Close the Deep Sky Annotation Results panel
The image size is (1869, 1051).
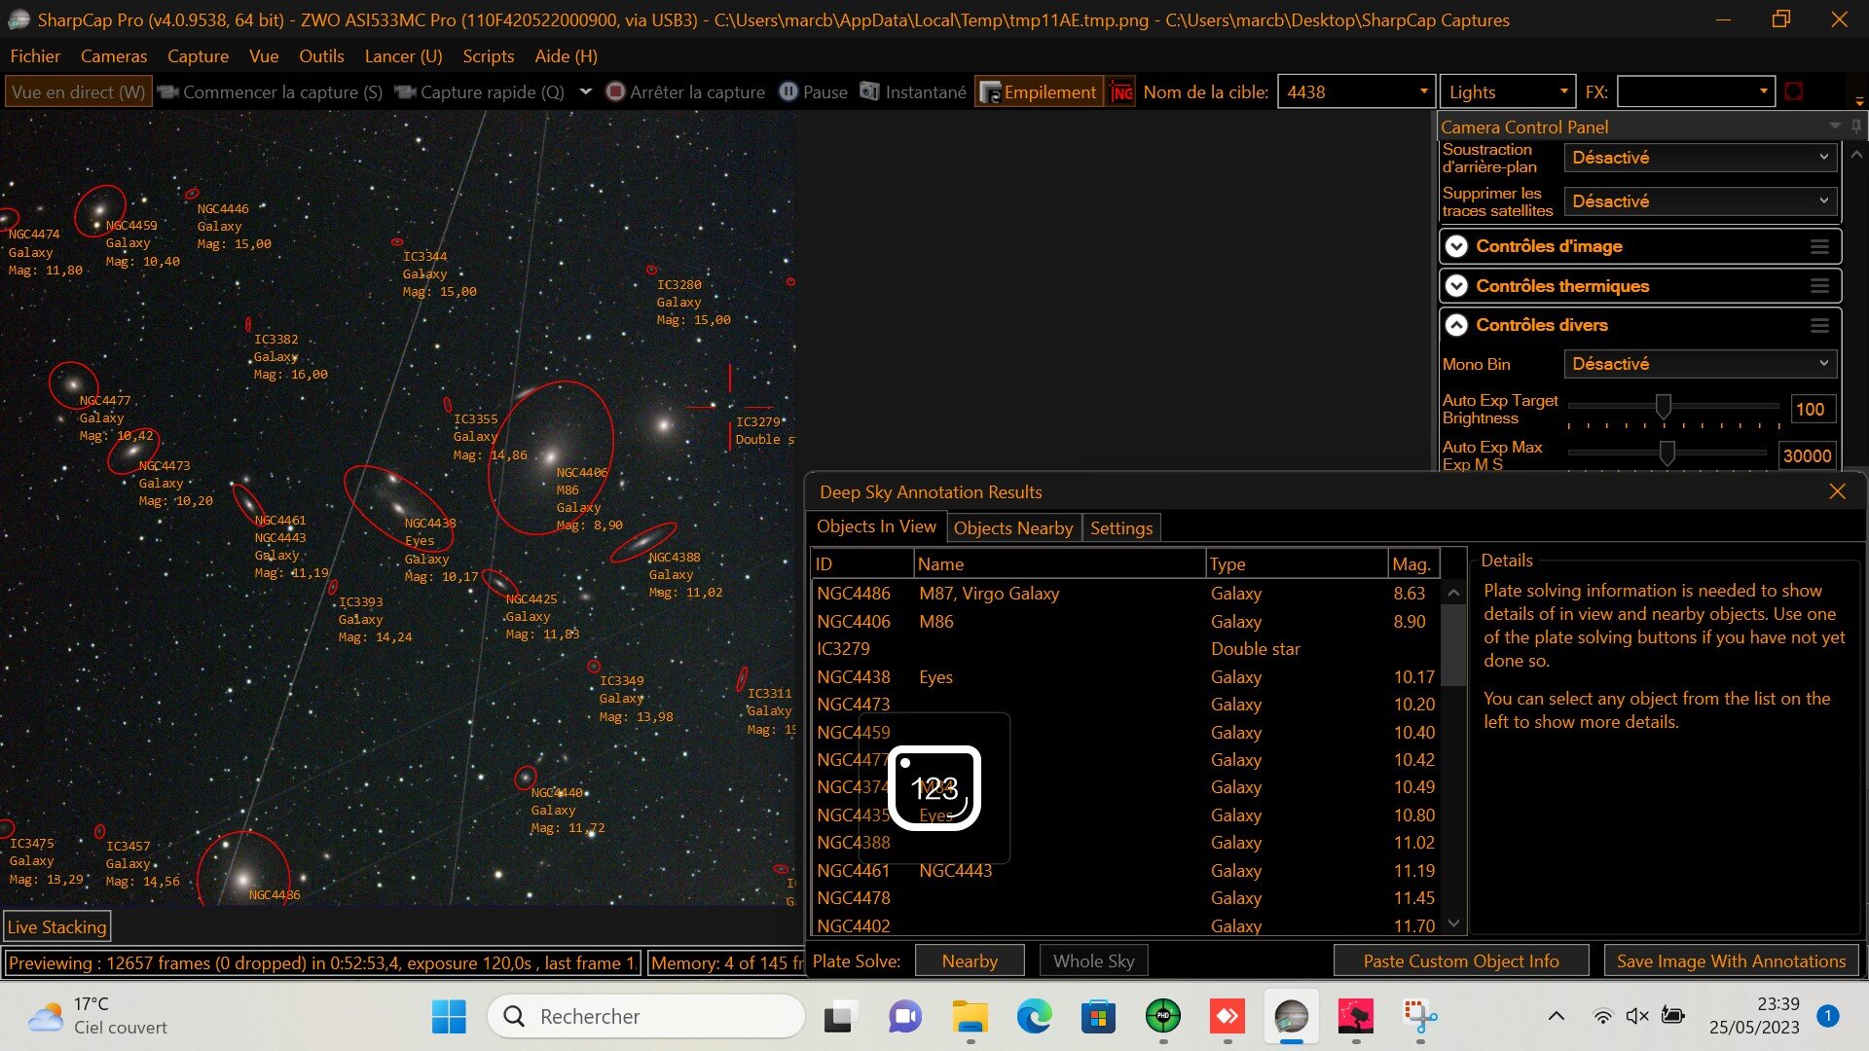click(1837, 491)
